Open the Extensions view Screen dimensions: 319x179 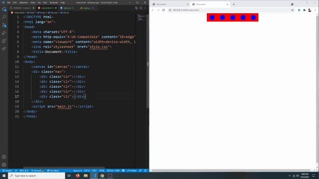(x=4, y=41)
